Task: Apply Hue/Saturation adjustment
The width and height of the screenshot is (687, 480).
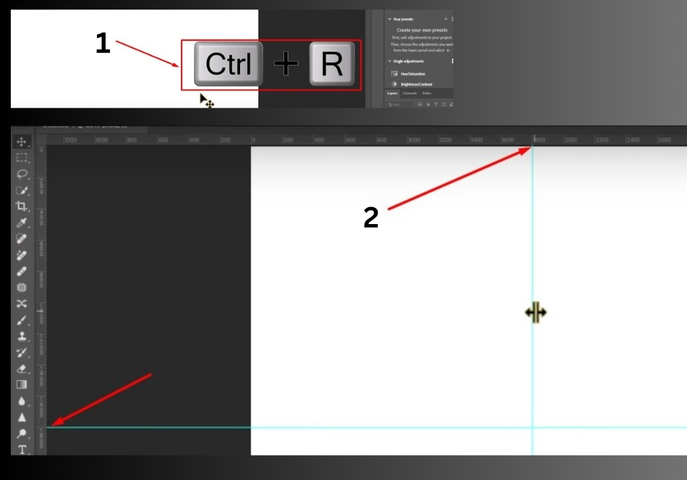Action: click(413, 74)
